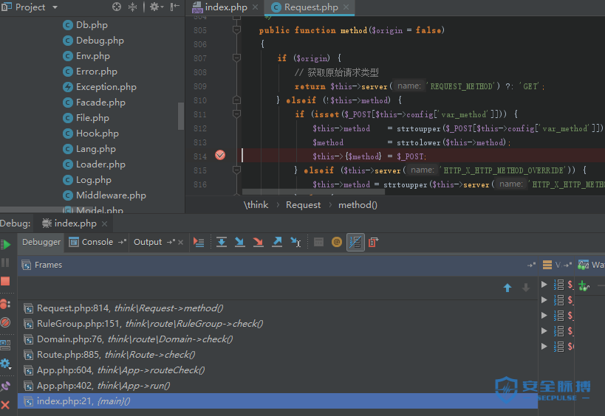Open the Project view dropdown

[55, 7]
